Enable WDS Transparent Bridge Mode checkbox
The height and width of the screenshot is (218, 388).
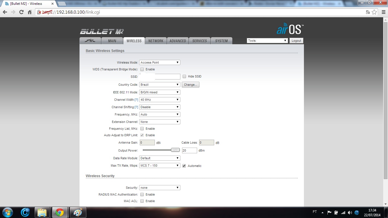[142, 69]
